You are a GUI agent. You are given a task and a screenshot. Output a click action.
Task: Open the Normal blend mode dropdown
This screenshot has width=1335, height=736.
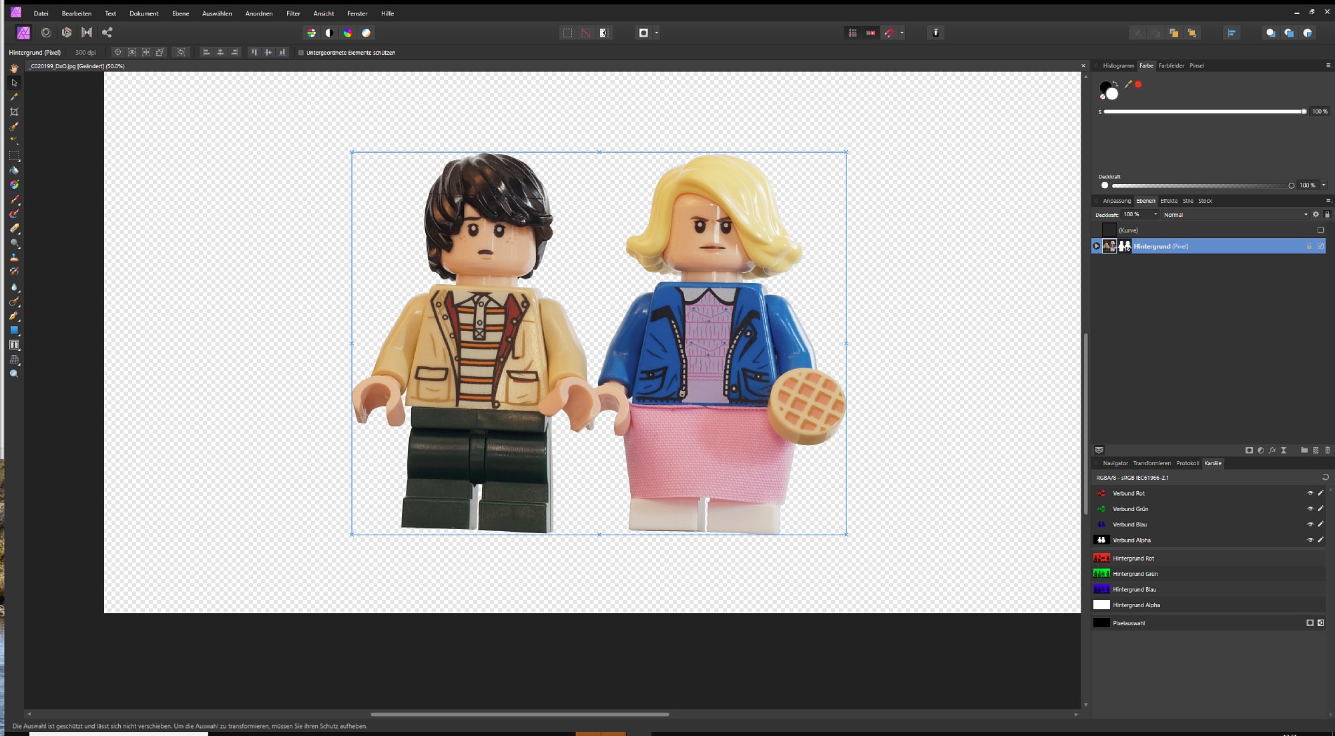coord(1234,215)
